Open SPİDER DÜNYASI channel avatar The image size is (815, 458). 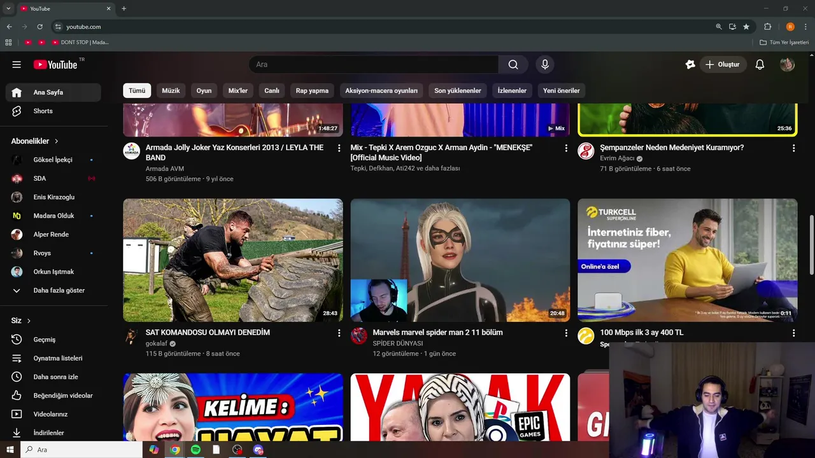358,336
